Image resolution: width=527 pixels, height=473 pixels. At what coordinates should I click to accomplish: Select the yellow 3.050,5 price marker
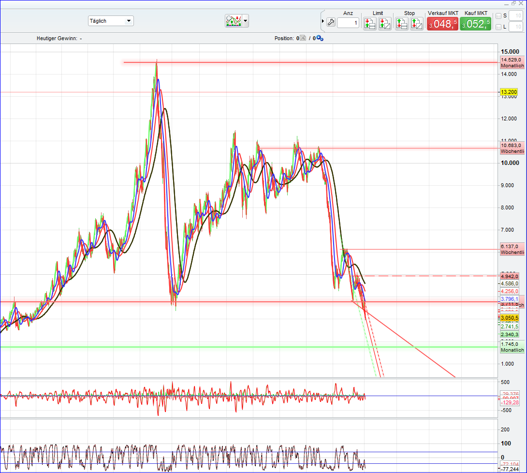pos(509,318)
